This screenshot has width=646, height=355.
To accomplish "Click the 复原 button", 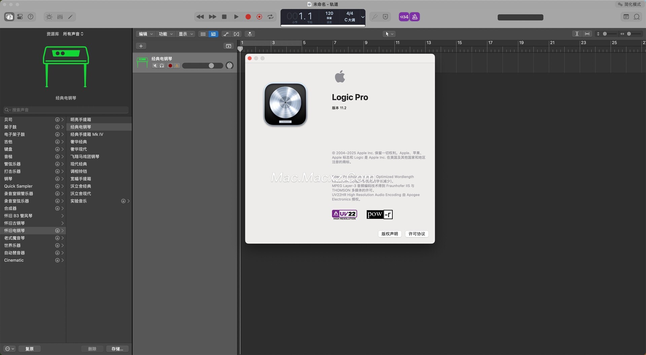I will coord(30,349).
